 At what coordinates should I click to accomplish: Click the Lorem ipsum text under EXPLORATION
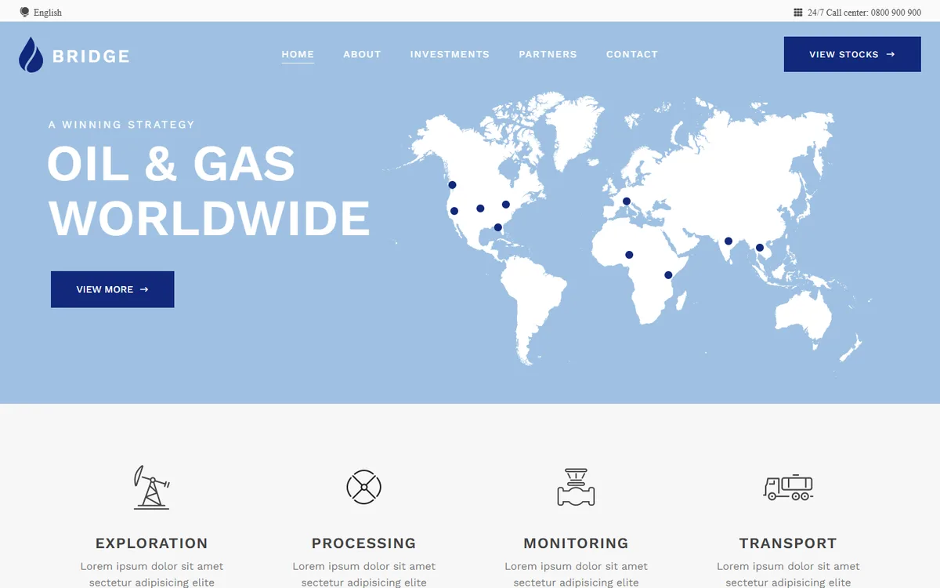(x=152, y=574)
